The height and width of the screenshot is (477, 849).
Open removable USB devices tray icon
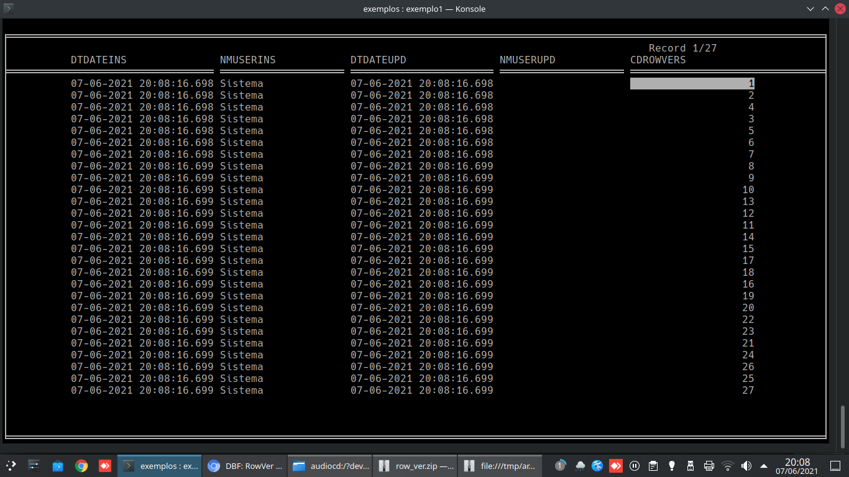coord(691,465)
